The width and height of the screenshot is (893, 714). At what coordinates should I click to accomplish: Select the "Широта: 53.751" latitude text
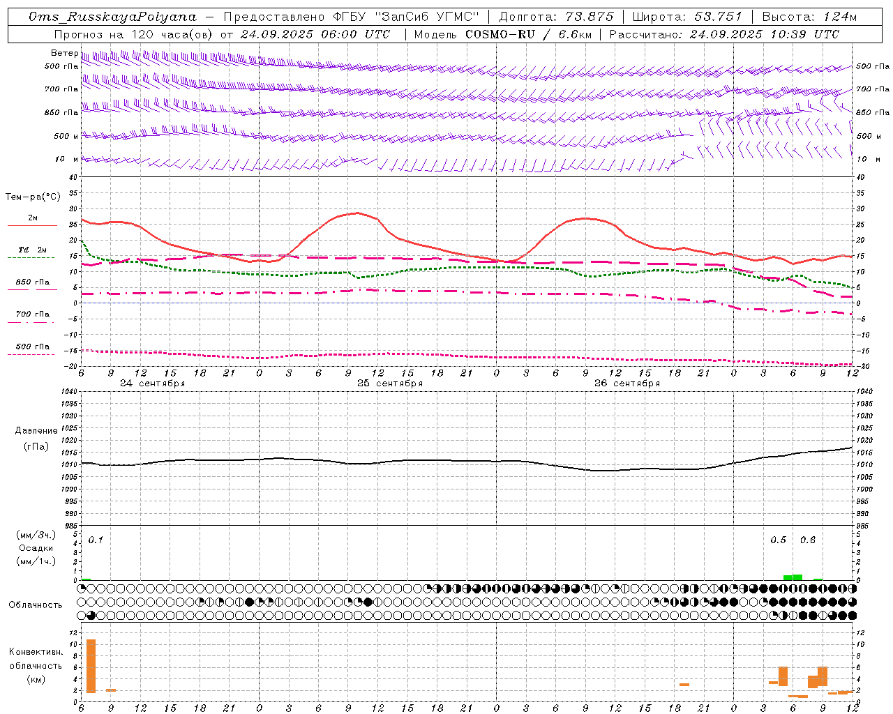pyautogui.click(x=686, y=17)
